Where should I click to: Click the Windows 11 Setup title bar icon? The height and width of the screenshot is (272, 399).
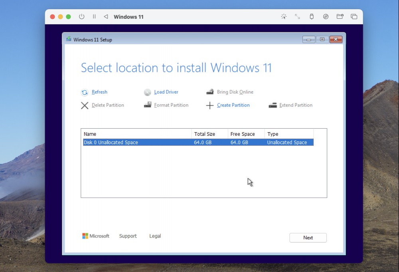(69, 39)
